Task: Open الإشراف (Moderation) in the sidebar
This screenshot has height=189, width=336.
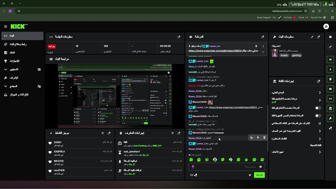Action: tap(22, 78)
